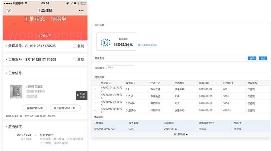Select amount cell 5156
Screen dimensions: 271x151
226,103
